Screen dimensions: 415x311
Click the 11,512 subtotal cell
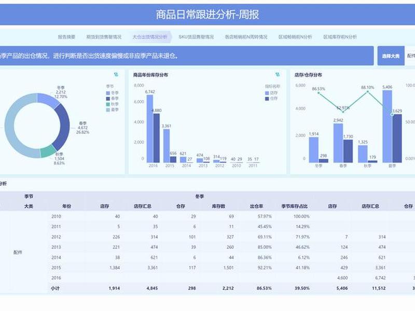(379, 288)
